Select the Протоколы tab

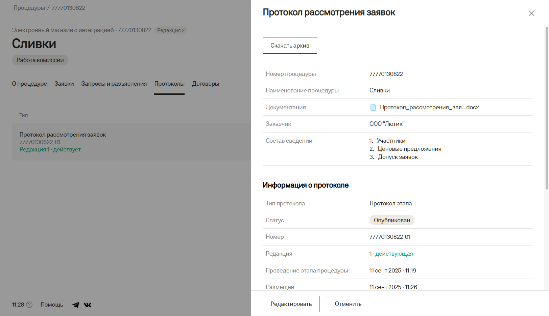tap(169, 84)
